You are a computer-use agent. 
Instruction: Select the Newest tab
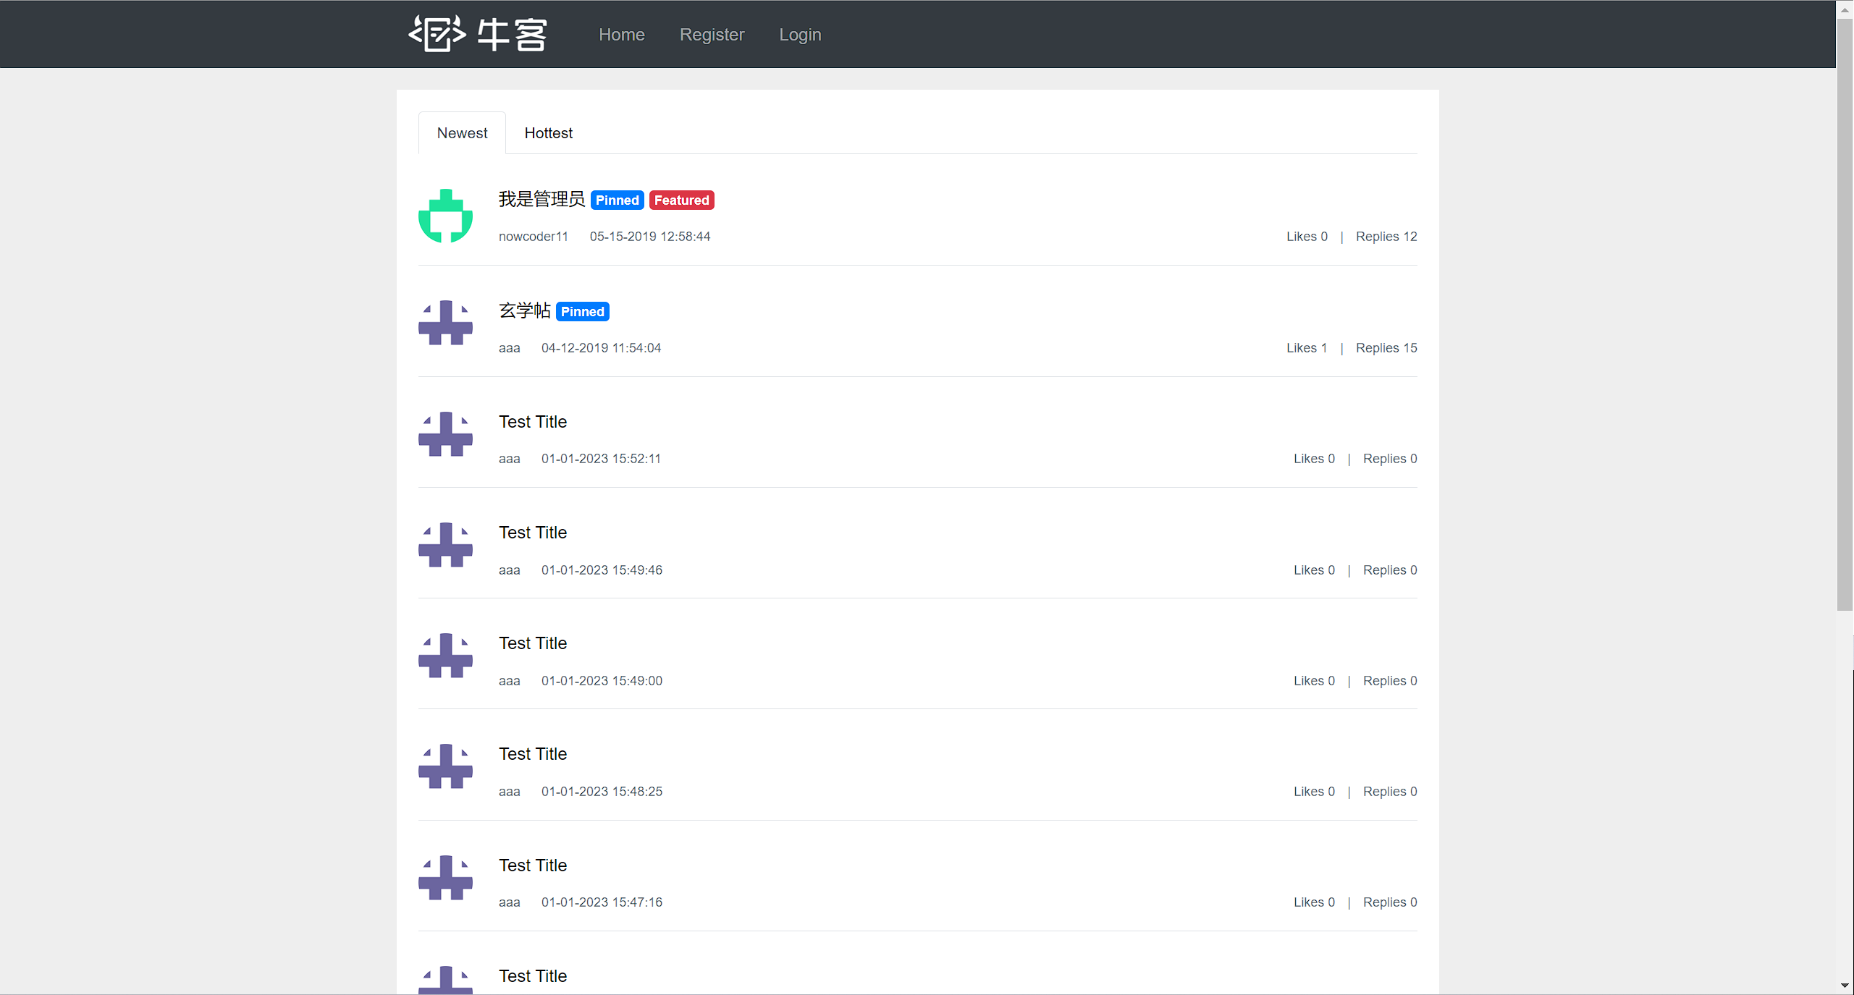462,133
